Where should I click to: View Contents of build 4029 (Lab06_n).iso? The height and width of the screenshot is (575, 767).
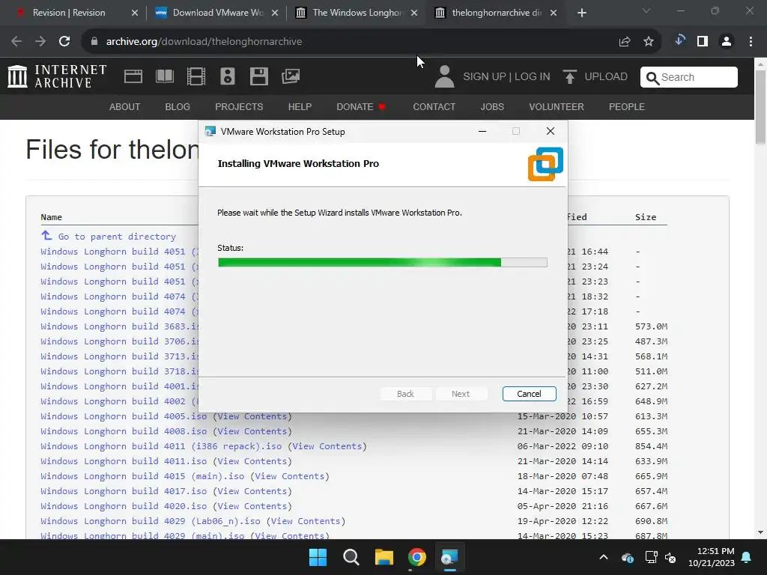(x=306, y=521)
